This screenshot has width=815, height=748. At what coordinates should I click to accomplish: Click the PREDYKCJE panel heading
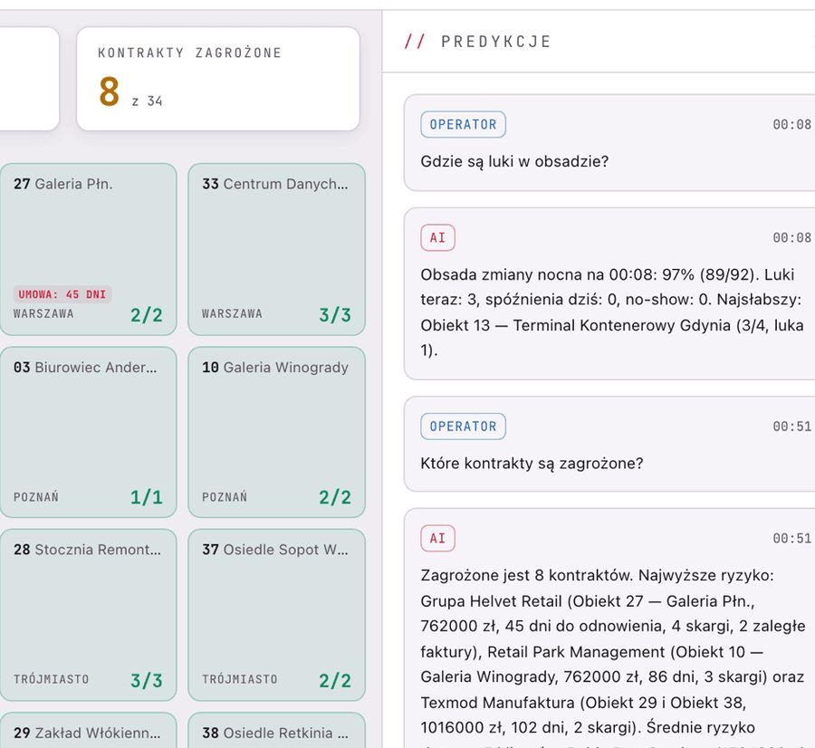click(495, 42)
